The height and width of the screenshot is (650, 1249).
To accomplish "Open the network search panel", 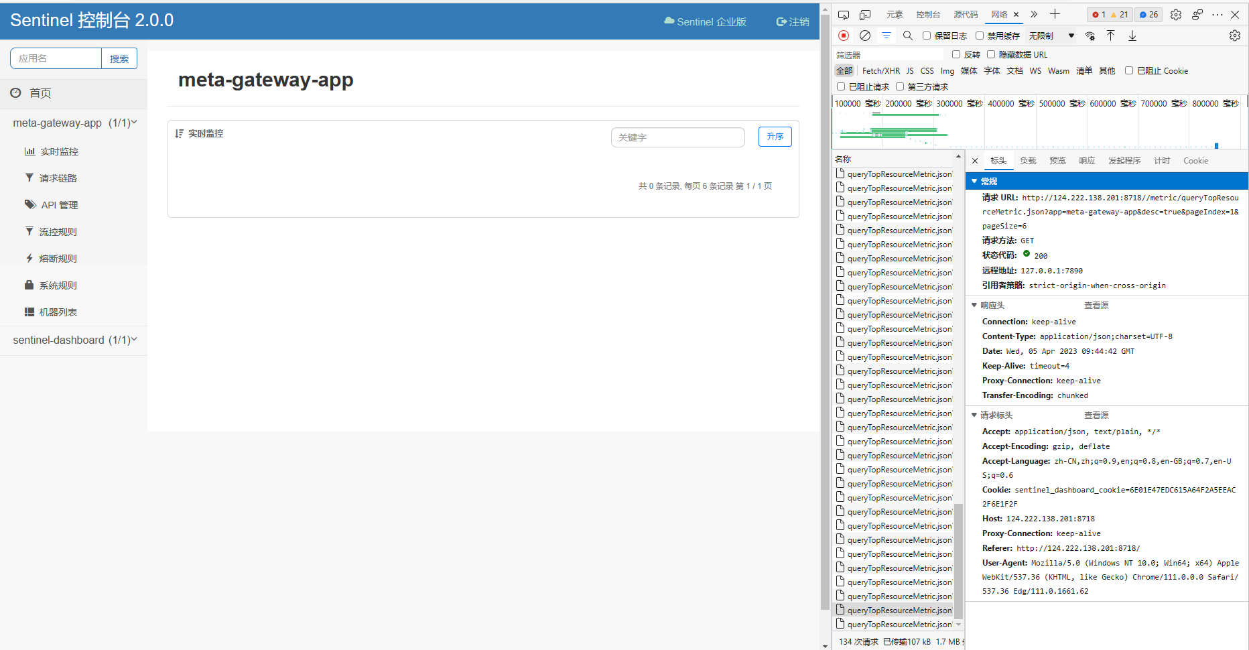I will pos(908,36).
